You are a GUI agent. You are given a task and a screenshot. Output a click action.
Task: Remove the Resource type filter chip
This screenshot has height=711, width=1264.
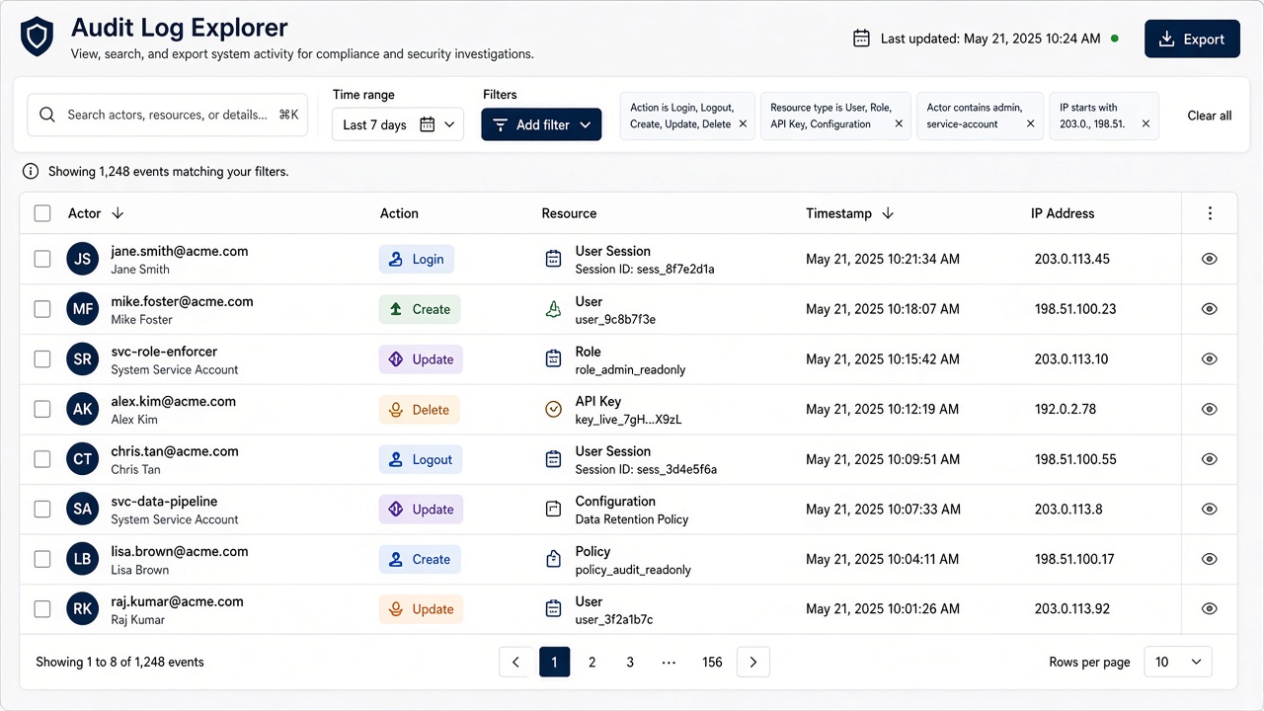click(x=899, y=124)
